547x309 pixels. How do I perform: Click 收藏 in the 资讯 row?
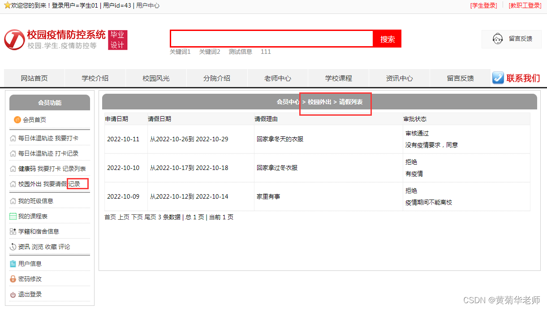(x=51, y=247)
